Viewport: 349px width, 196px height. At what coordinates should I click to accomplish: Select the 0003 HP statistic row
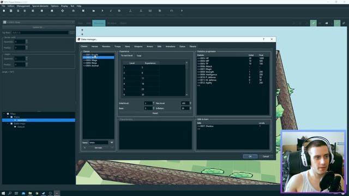233,58
